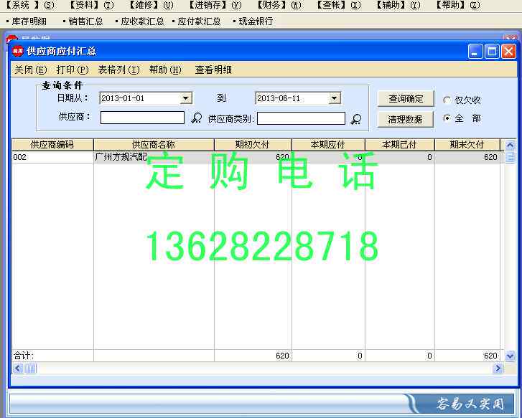Click the 查询确定 button
522x418 pixels.
[x=406, y=99]
